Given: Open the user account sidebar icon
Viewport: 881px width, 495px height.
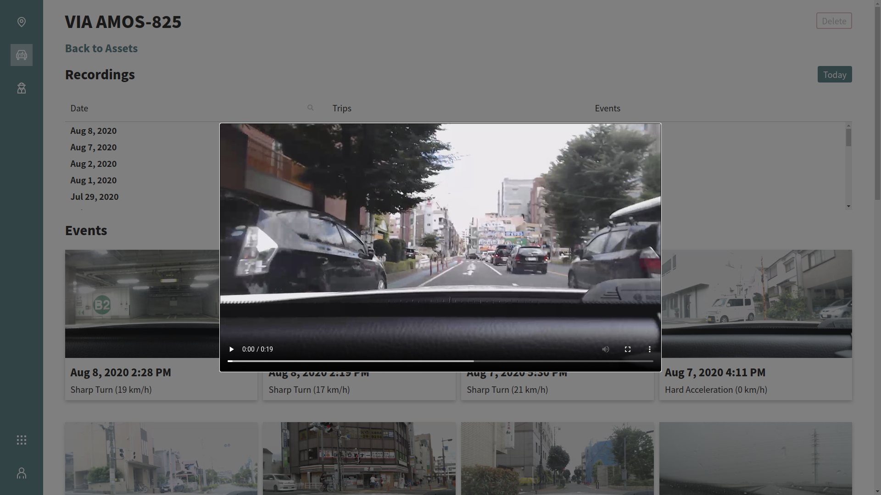Looking at the screenshot, I should (x=22, y=473).
